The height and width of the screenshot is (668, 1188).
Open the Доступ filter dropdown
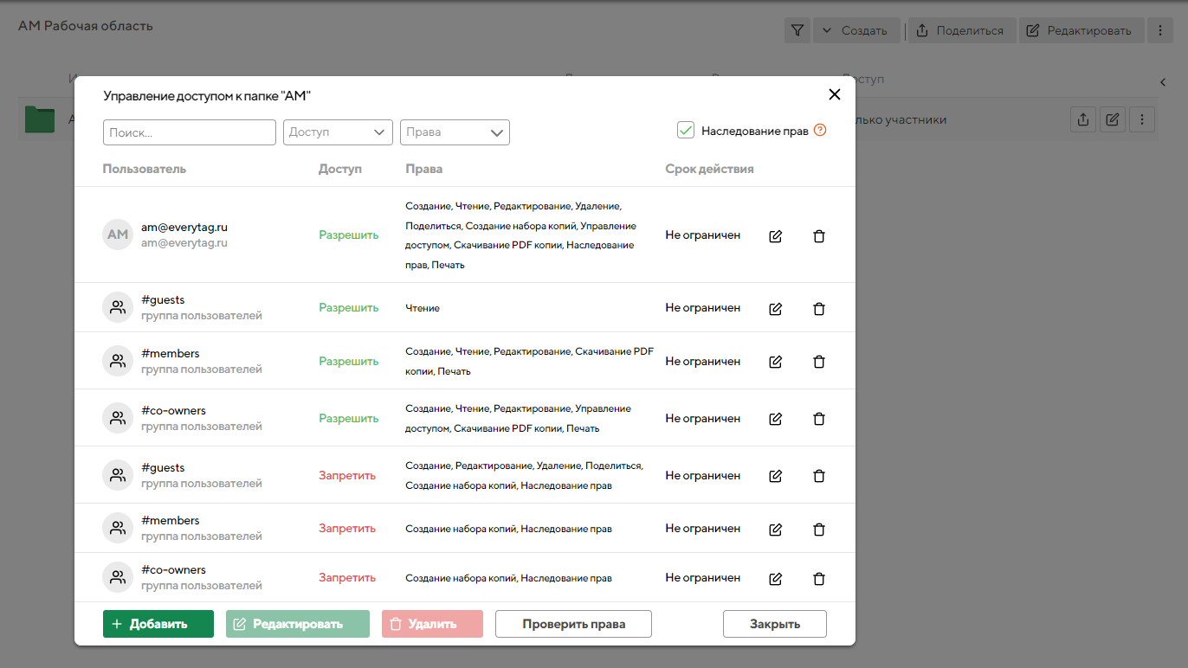tap(339, 132)
